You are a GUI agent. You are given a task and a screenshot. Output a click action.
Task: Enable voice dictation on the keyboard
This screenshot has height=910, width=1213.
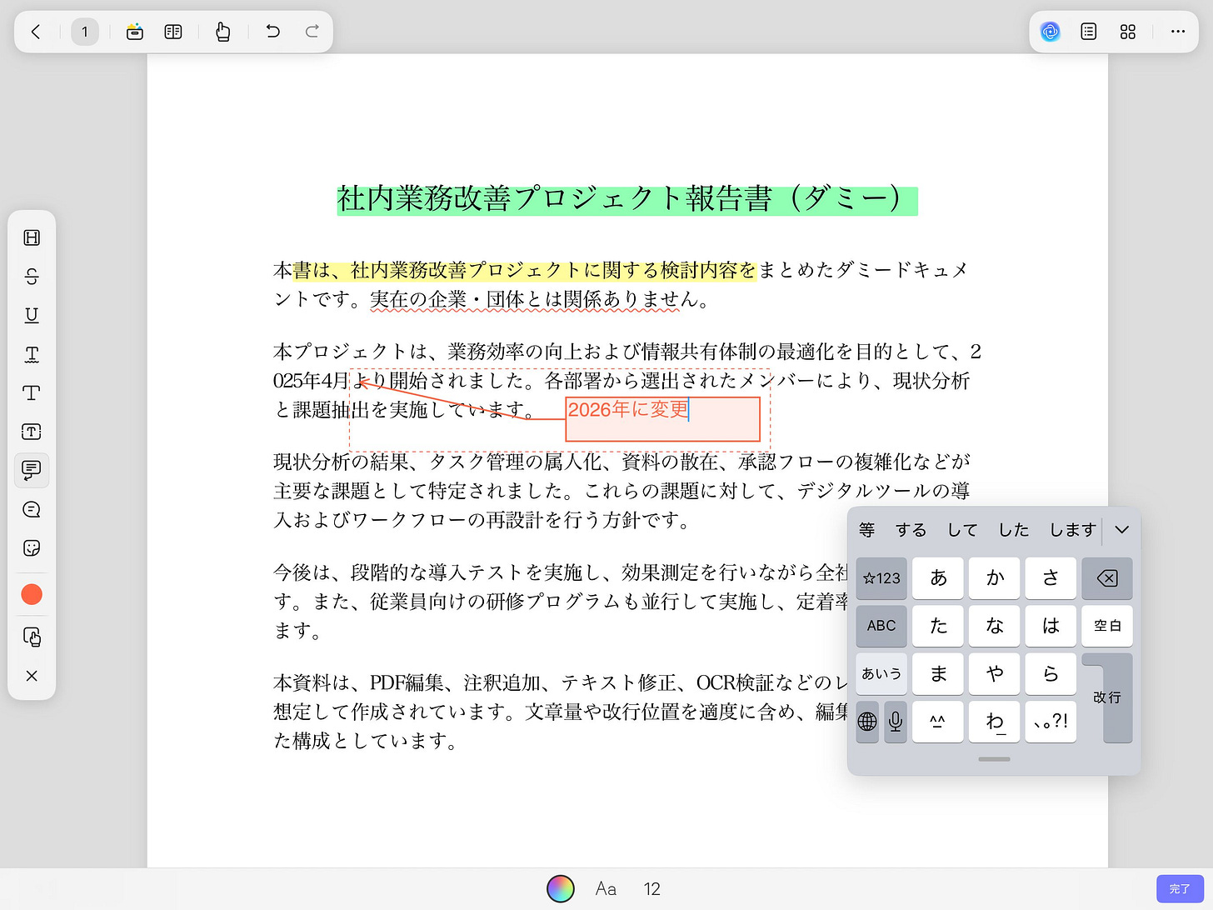click(896, 722)
